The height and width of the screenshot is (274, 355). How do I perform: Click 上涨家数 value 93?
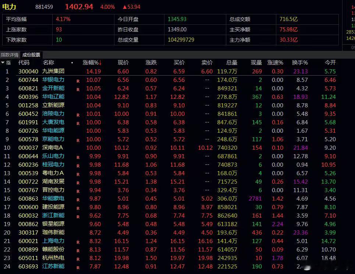click(x=59, y=30)
